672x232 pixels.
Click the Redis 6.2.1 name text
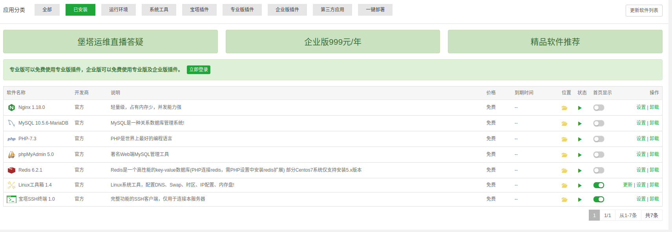pos(30,170)
